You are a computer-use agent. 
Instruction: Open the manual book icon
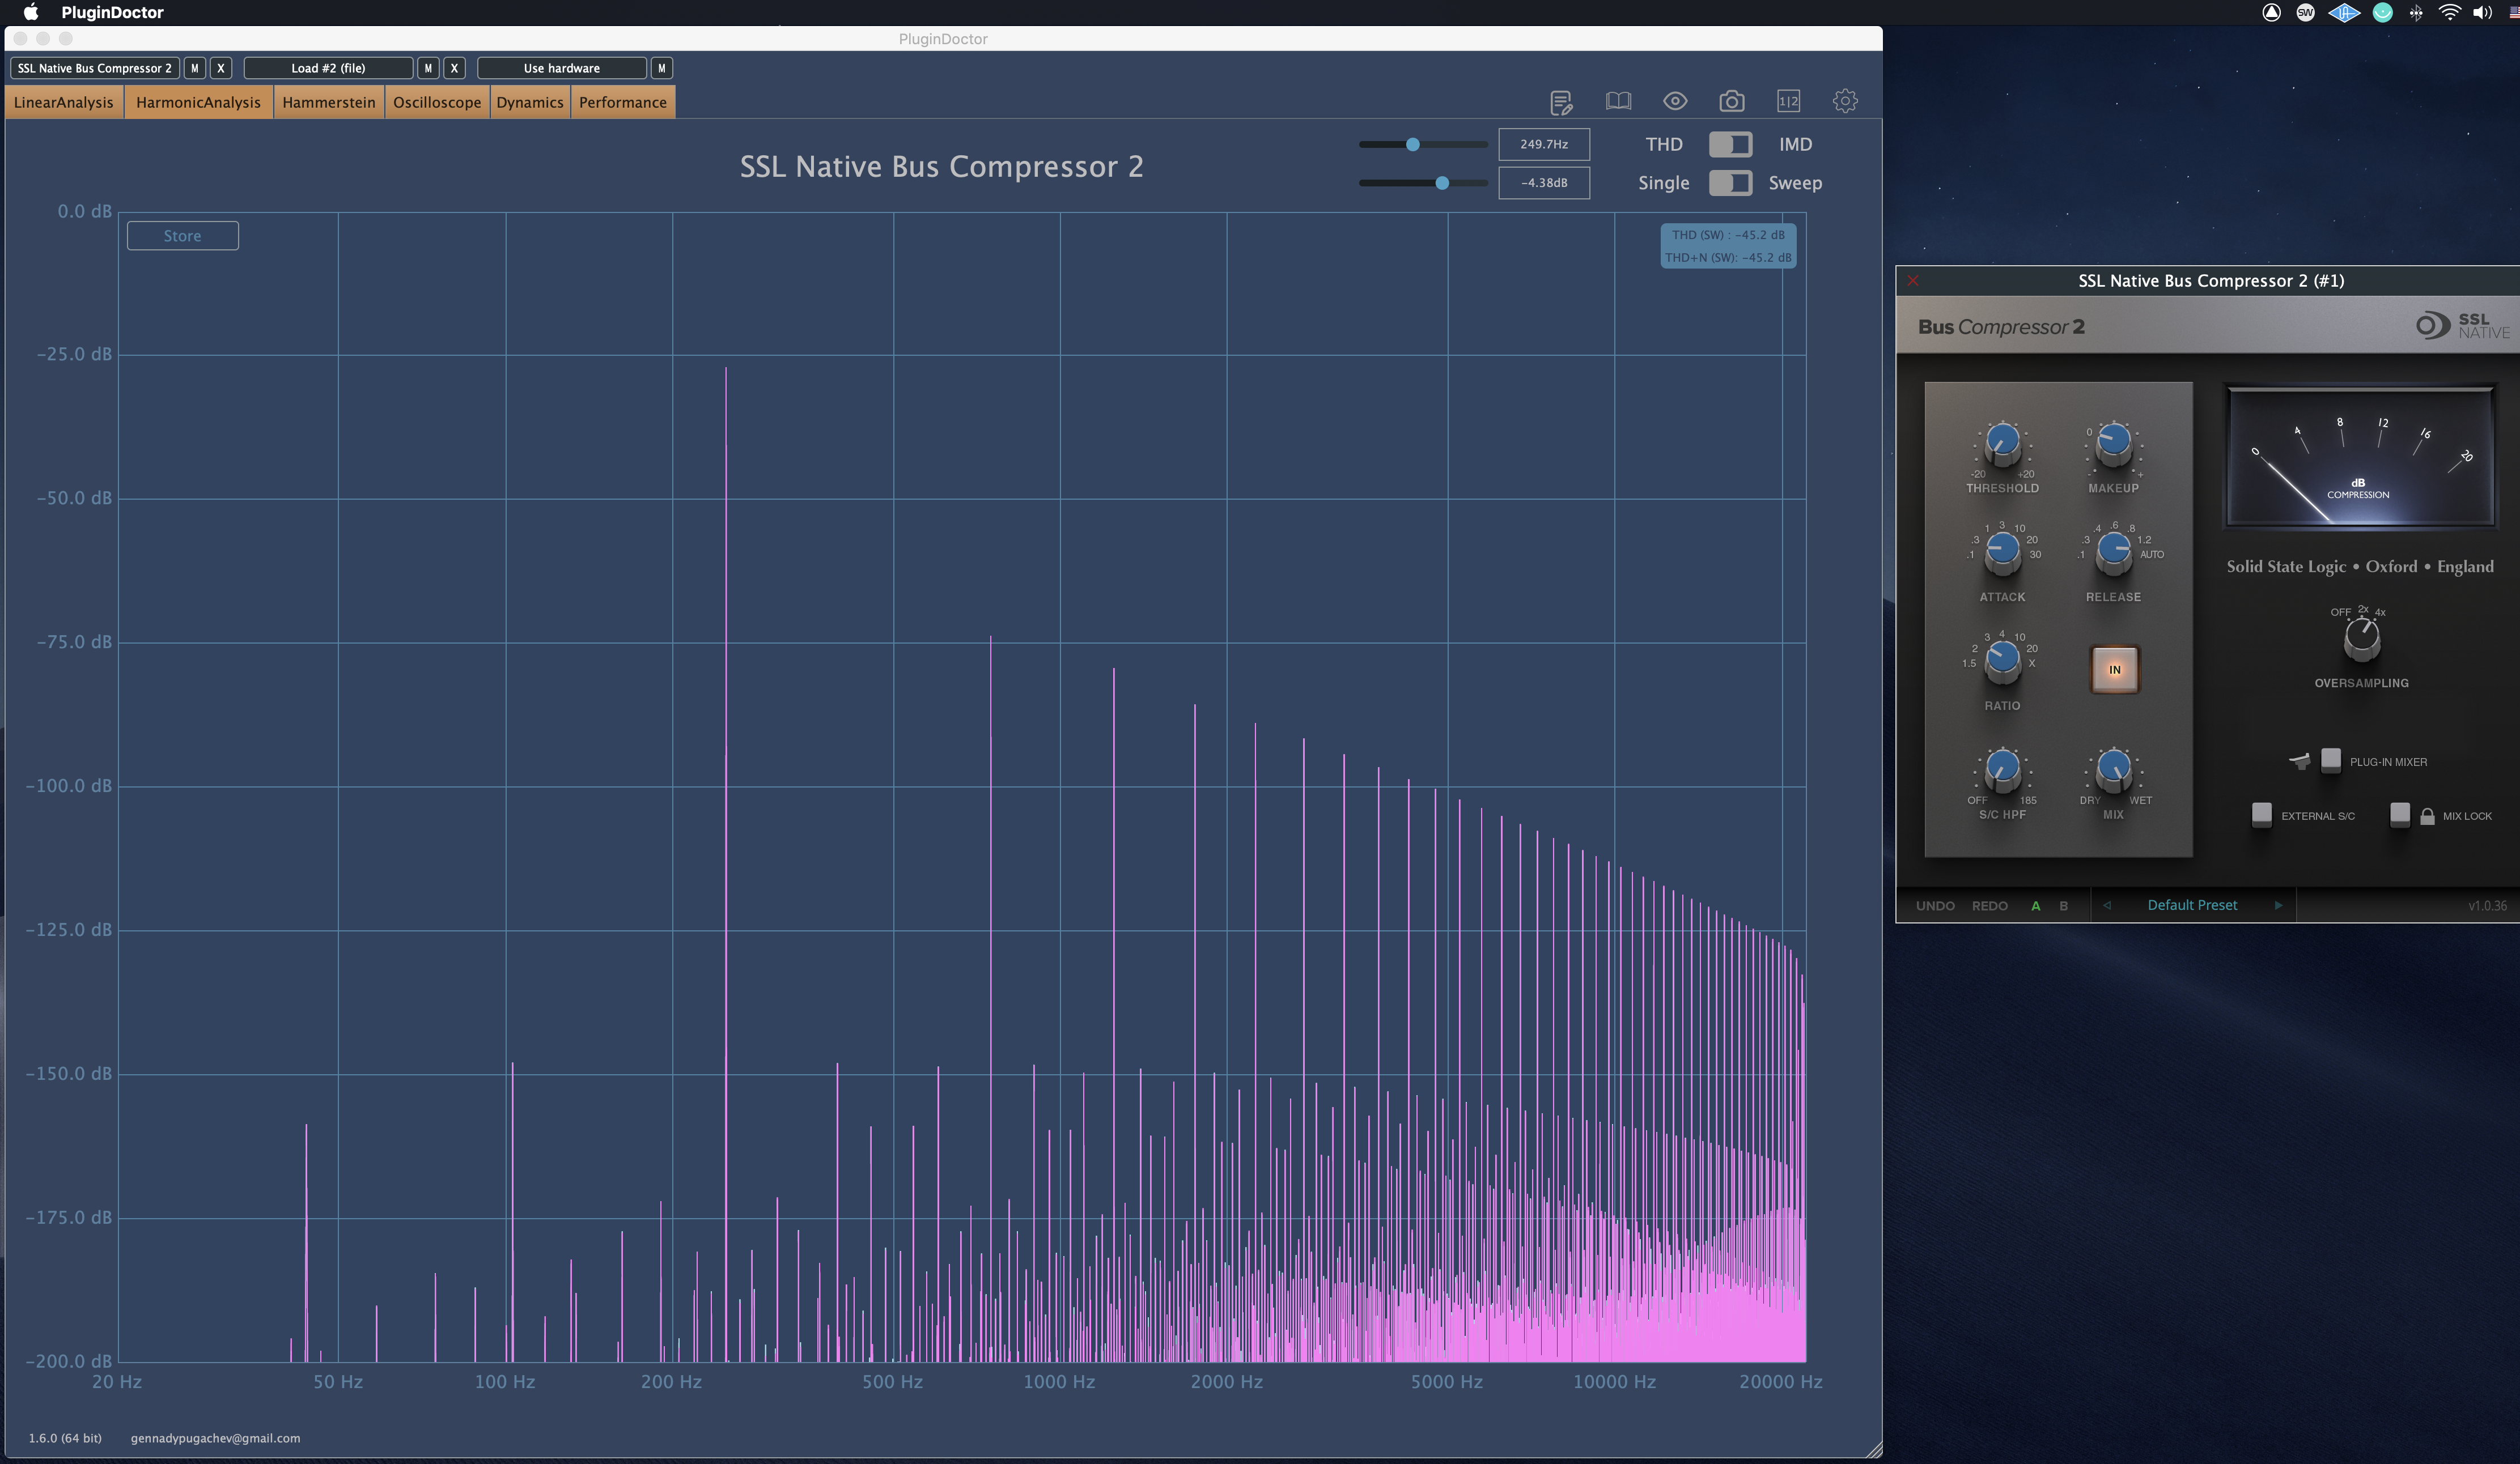(x=1618, y=101)
